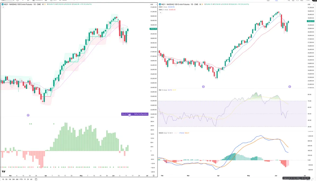317x181 pixels.
Task: Set time range to 6M
Action: coord(17,179)
